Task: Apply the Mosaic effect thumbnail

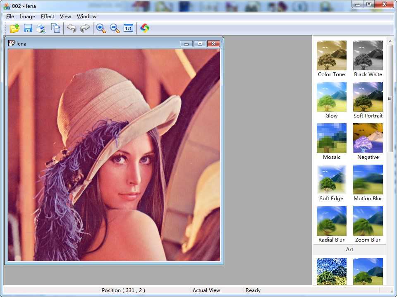Action: click(x=331, y=138)
